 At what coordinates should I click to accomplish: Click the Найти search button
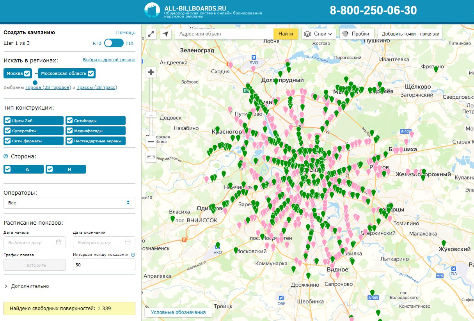click(286, 34)
